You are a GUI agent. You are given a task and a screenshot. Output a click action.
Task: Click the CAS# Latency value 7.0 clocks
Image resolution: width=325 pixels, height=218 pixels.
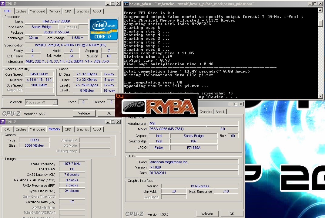coord(72,175)
